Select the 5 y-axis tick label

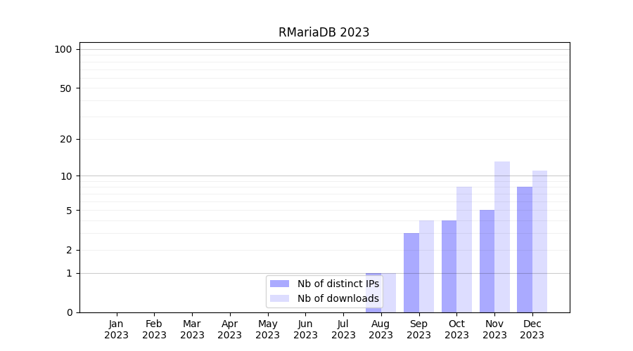[69, 211]
